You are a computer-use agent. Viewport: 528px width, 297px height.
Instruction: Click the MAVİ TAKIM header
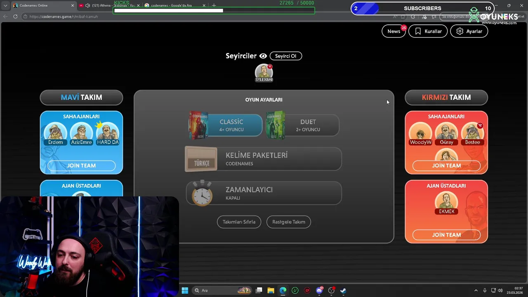click(81, 97)
